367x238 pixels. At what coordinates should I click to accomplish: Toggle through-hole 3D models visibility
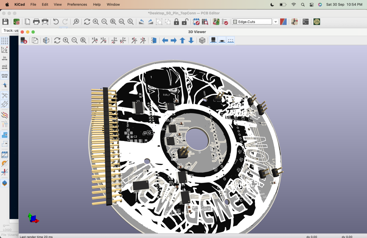[213, 40]
